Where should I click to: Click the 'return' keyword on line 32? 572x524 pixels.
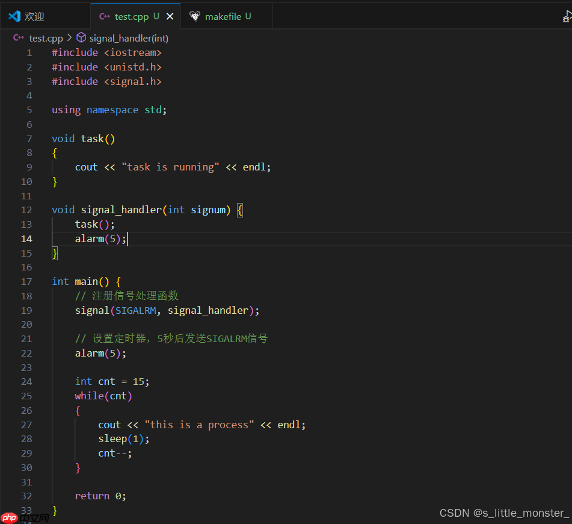(x=92, y=496)
